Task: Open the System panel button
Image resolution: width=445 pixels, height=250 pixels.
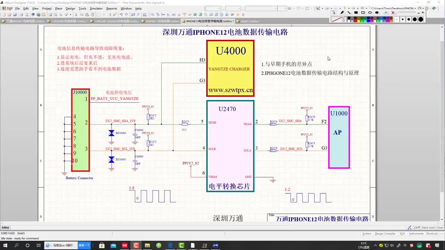Action: 366,234
